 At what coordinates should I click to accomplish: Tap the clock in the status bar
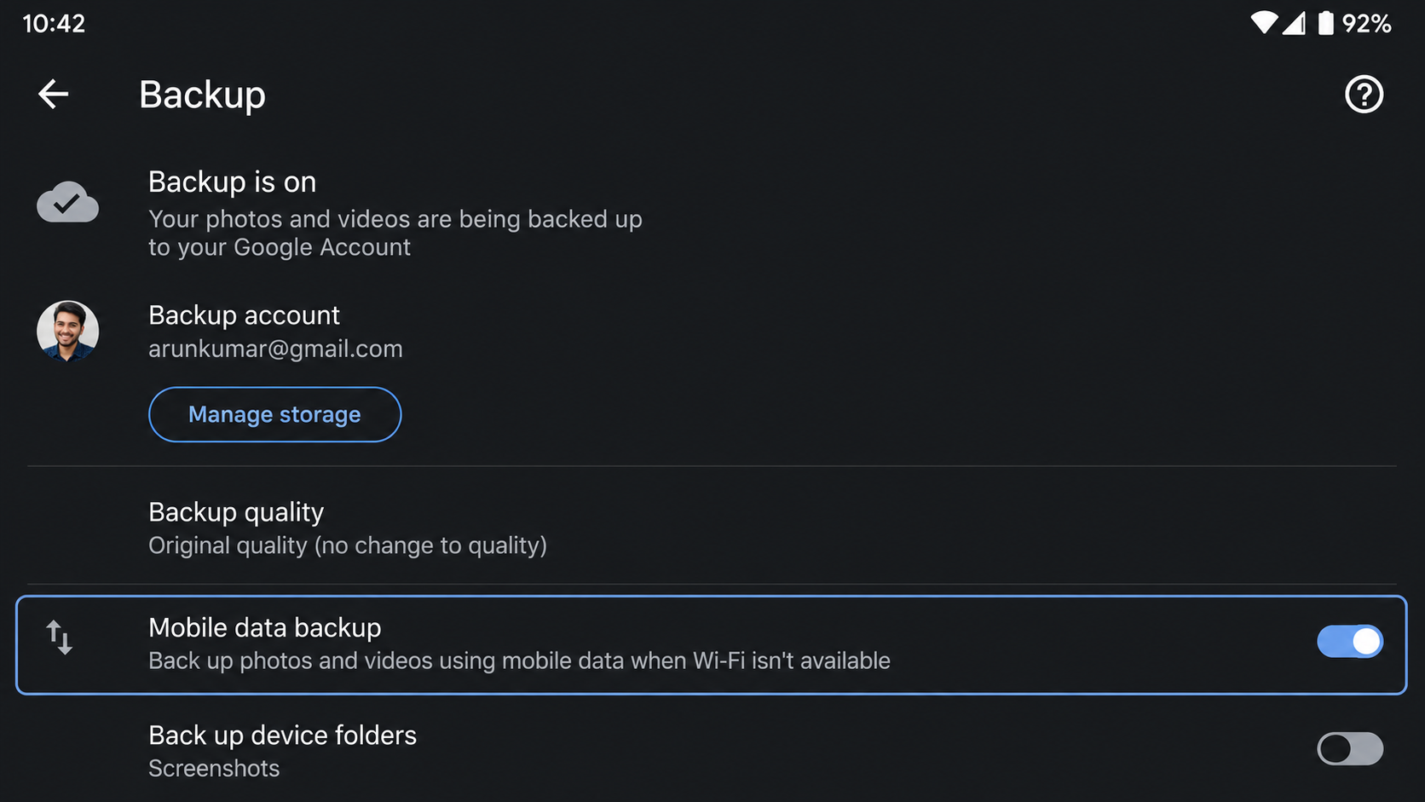54,23
